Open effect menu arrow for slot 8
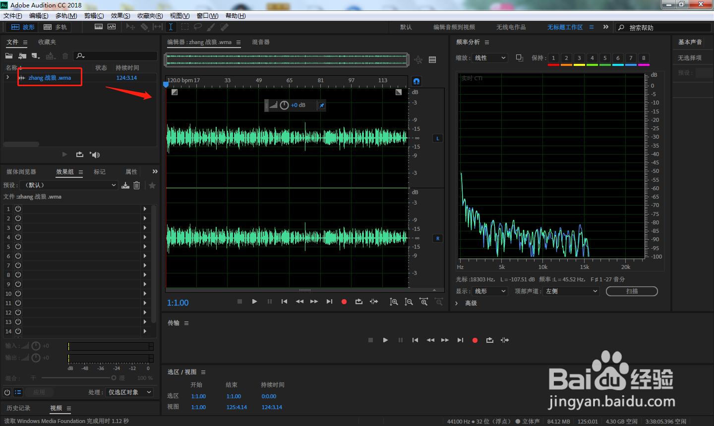 [x=145, y=274]
